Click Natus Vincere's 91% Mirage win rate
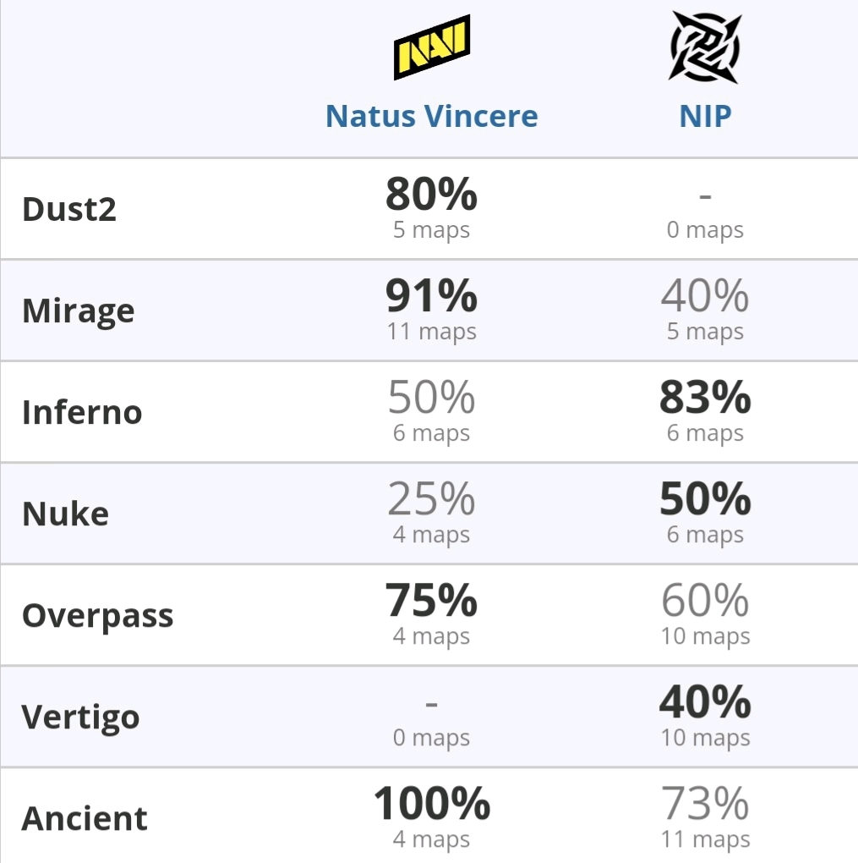The width and height of the screenshot is (858, 863). (432, 295)
